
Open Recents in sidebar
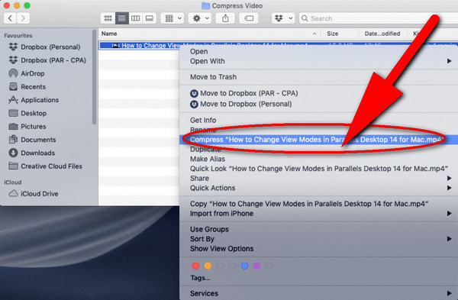coord(27,87)
